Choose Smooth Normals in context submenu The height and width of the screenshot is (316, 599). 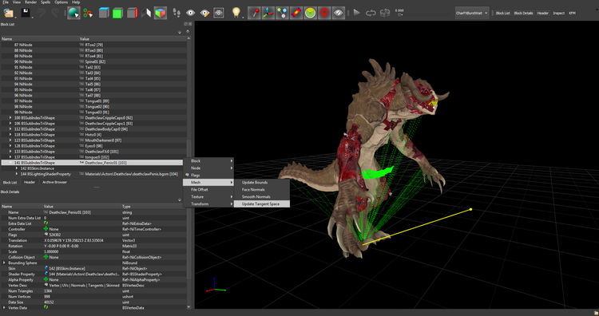(262, 196)
